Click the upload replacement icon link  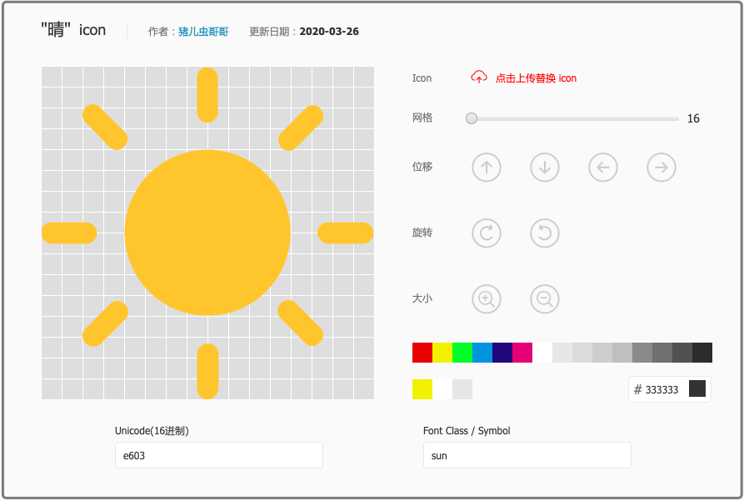click(x=536, y=78)
